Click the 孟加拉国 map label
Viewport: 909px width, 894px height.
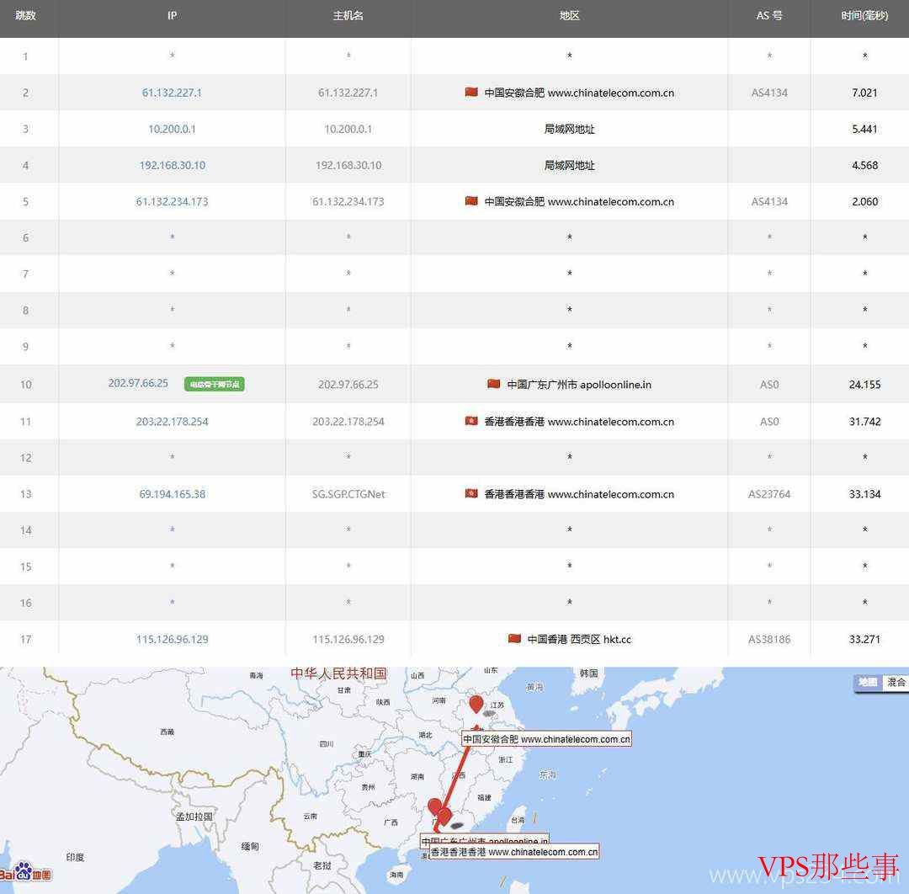click(194, 817)
